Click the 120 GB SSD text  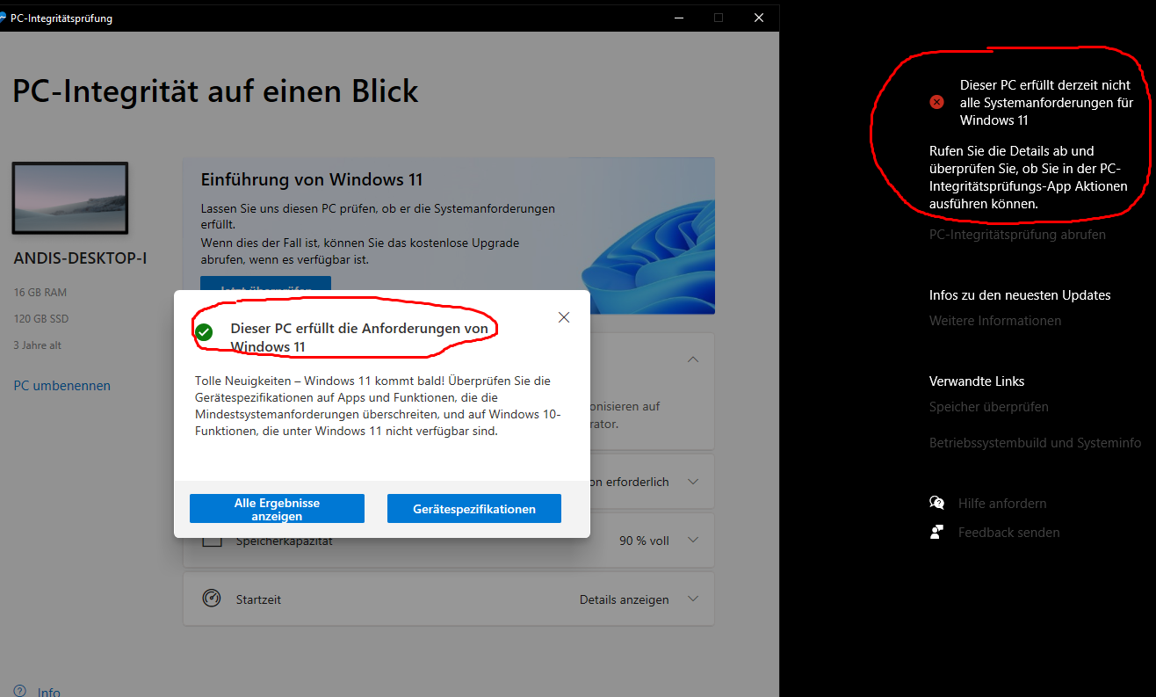[x=40, y=318]
